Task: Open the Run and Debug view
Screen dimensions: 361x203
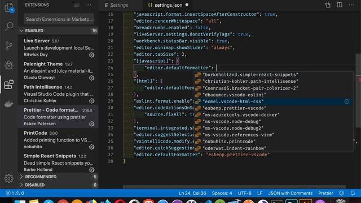Action: point(9,65)
